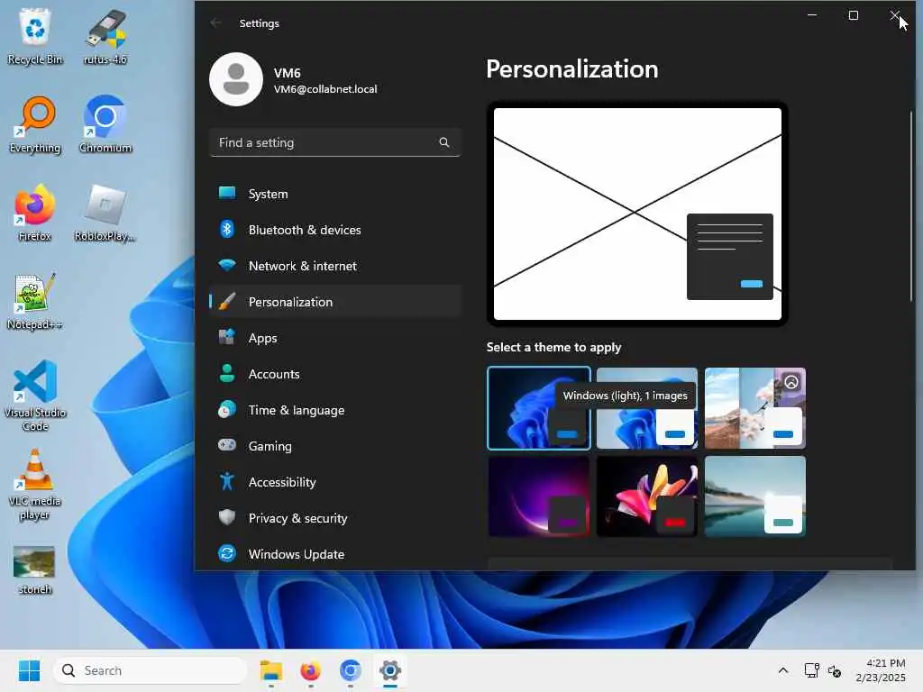Click the Accessibility figure icon

point(226,481)
